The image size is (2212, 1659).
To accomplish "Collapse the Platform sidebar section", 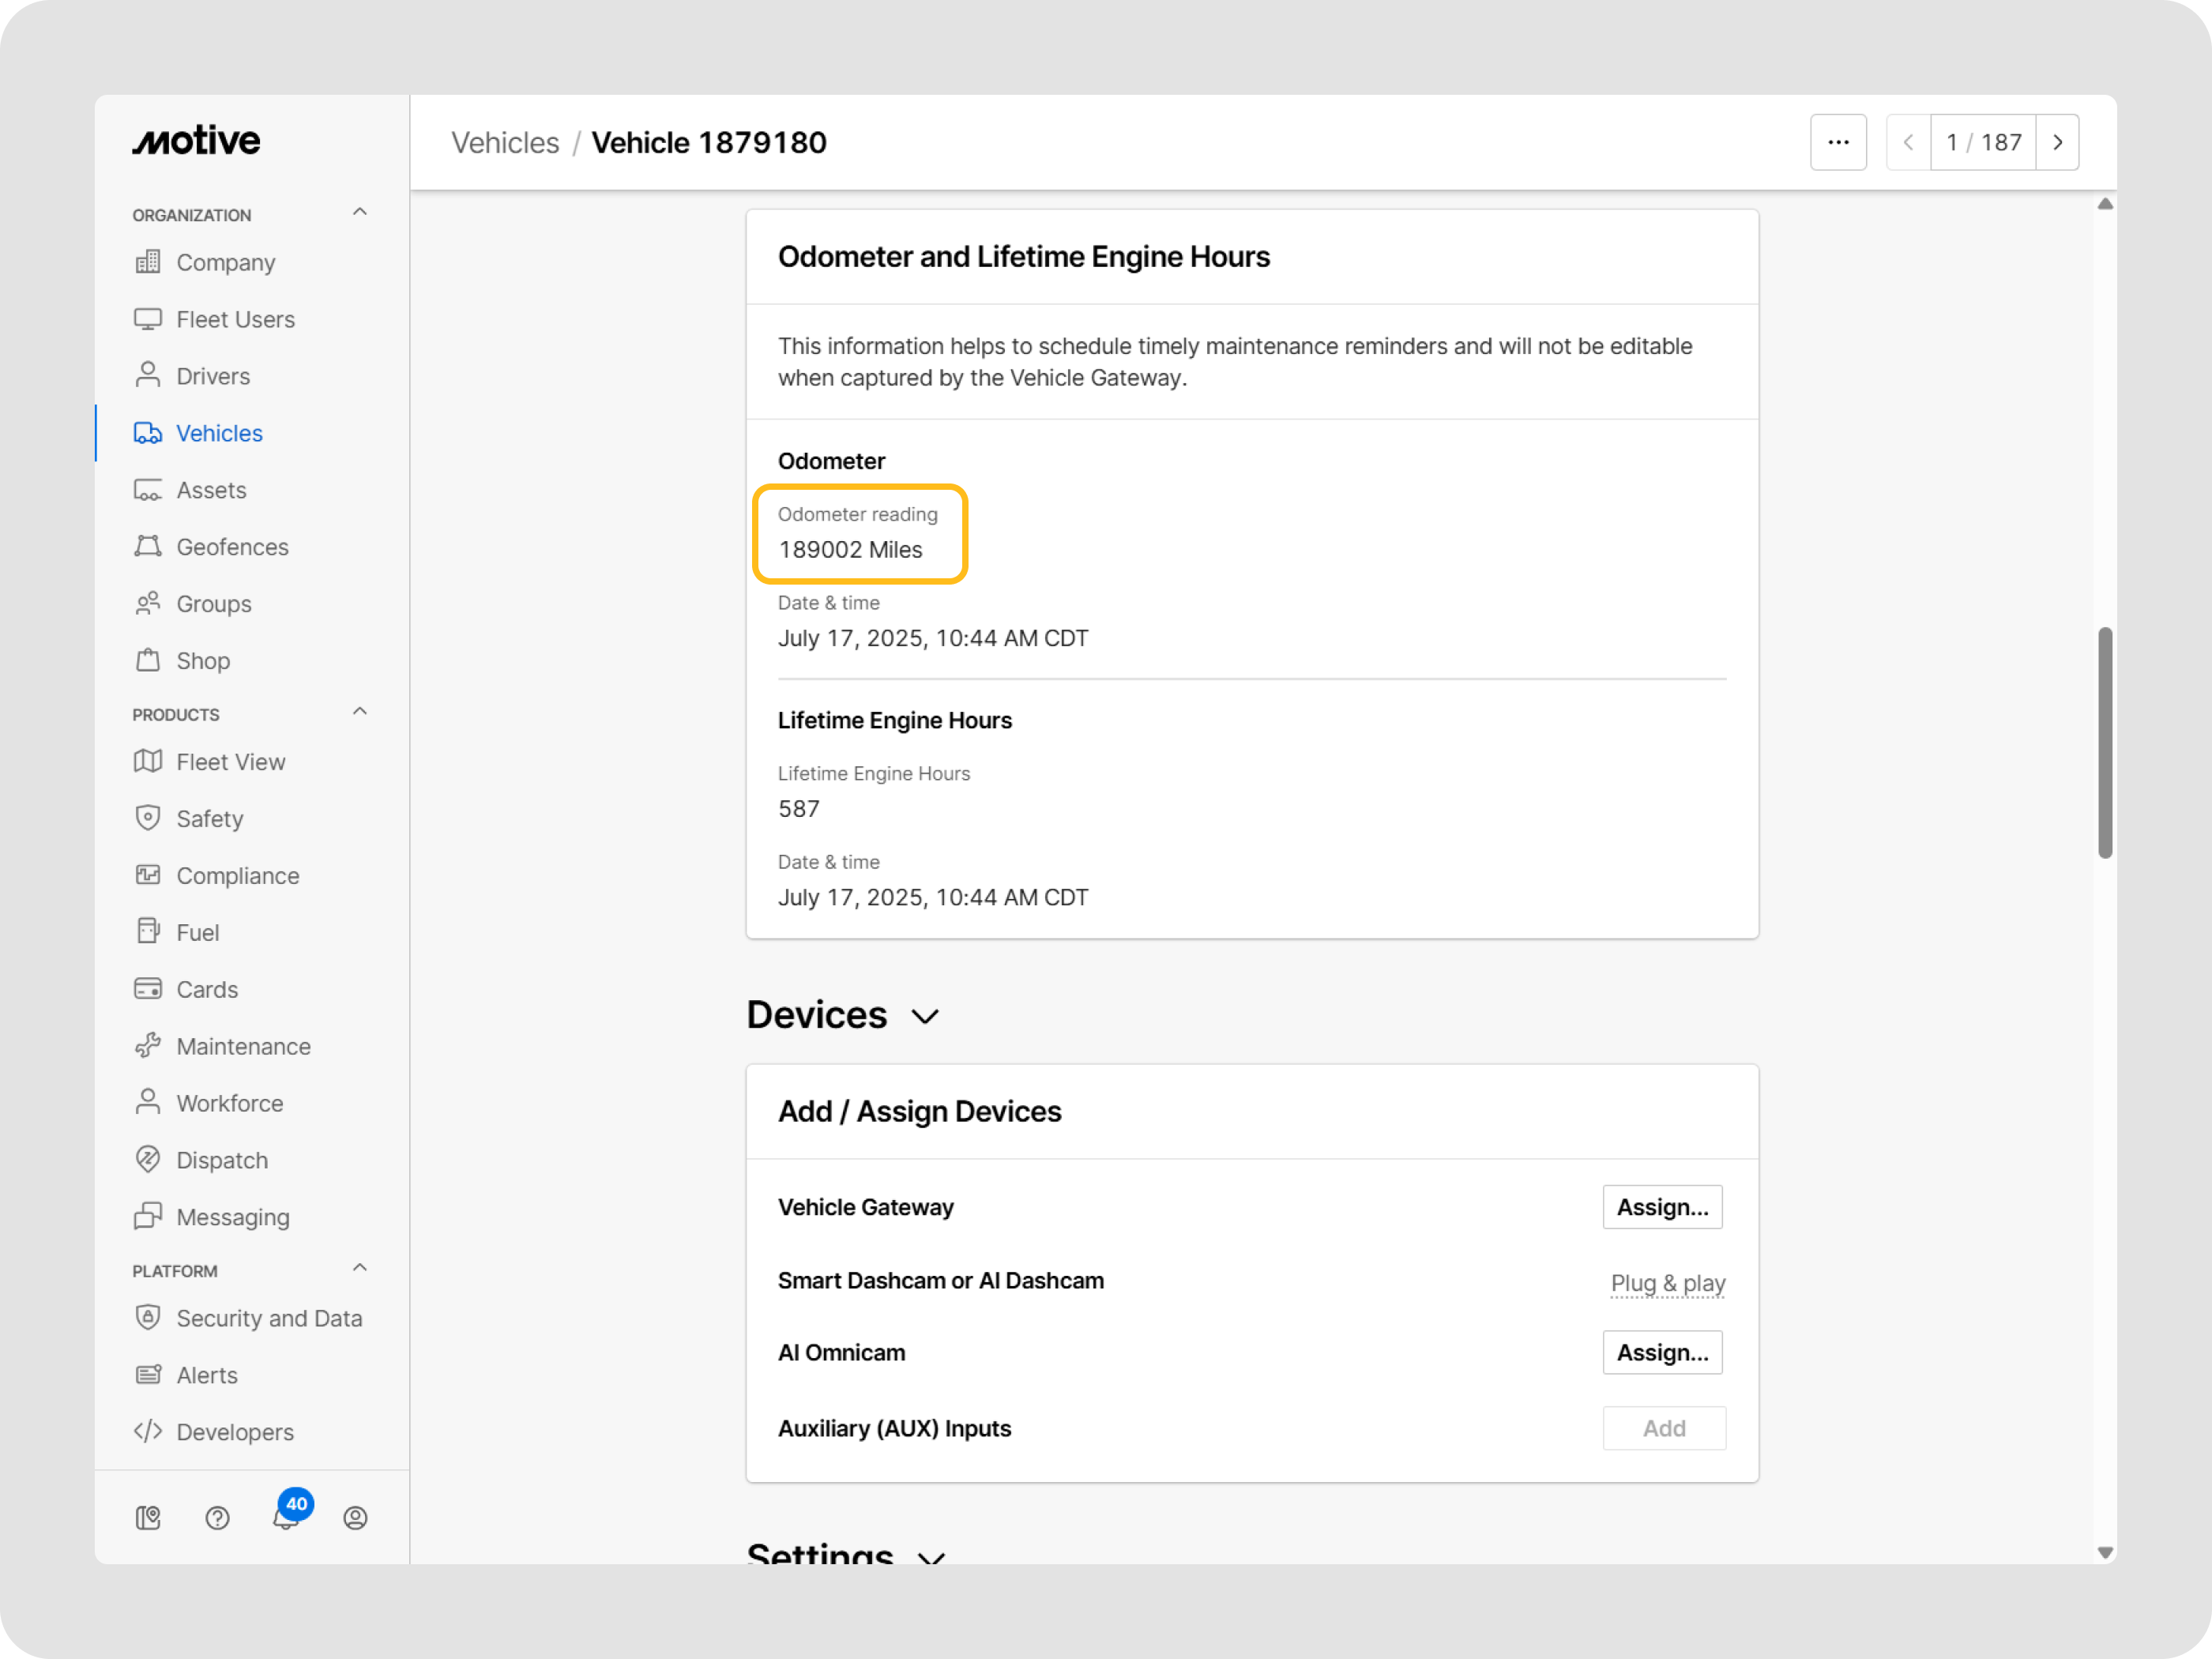I will coord(360,1268).
